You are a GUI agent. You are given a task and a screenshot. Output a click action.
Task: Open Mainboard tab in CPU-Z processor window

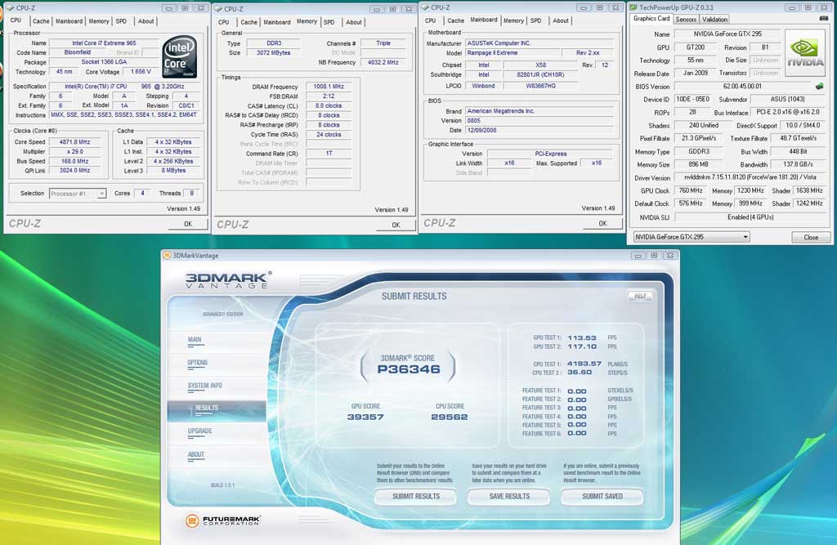click(x=69, y=21)
